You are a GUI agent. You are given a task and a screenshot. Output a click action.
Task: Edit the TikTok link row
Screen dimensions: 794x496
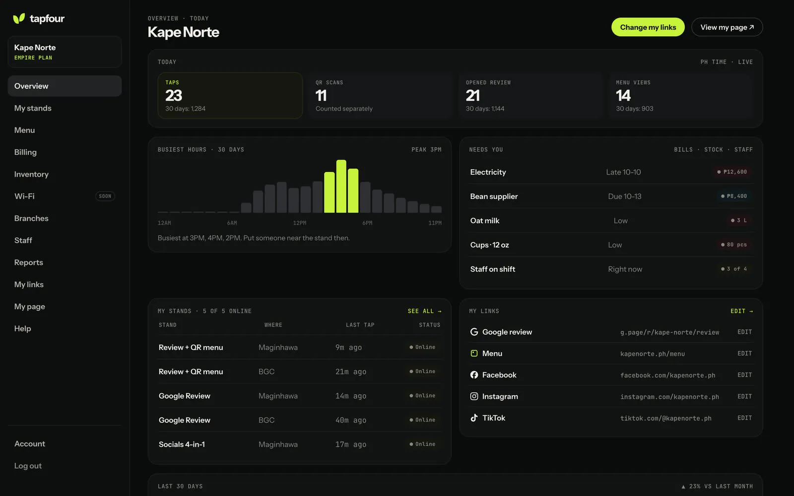pos(744,418)
